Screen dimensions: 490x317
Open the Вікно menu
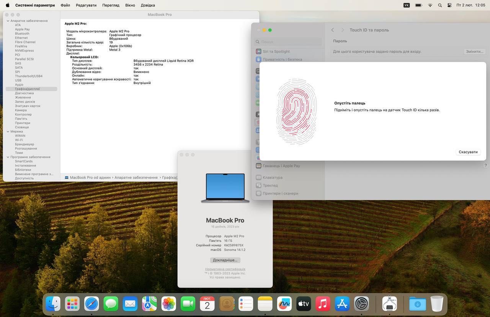pyautogui.click(x=130, y=5)
